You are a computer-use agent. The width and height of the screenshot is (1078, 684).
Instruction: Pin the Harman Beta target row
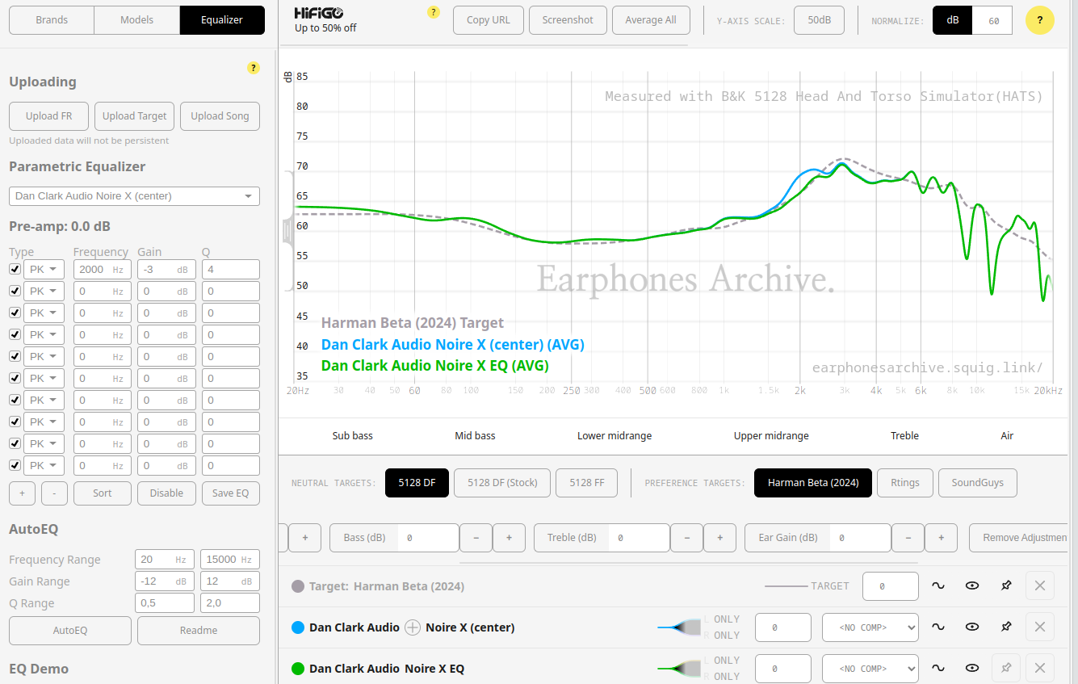pyautogui.click(x=1006, y=586)
